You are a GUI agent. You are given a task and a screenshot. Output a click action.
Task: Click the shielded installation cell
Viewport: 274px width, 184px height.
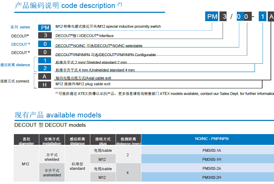52,157
